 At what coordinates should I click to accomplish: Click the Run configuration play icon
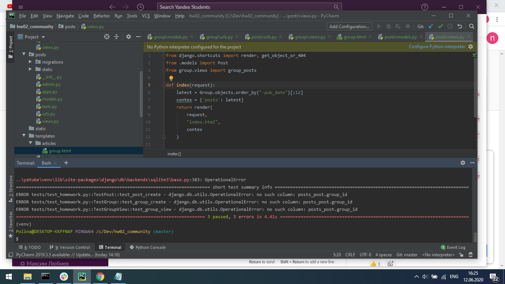[379, 26]
